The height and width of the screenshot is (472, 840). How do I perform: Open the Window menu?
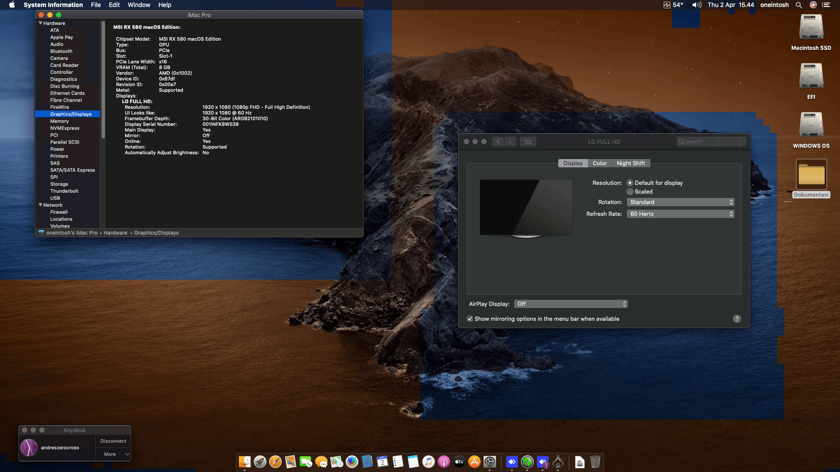tap(139, 5)
